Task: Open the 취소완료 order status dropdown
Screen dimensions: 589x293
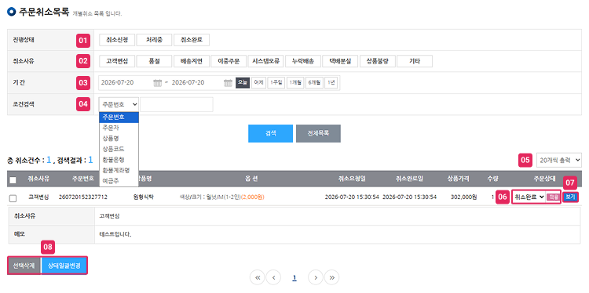Action: [x=529, y=197]
